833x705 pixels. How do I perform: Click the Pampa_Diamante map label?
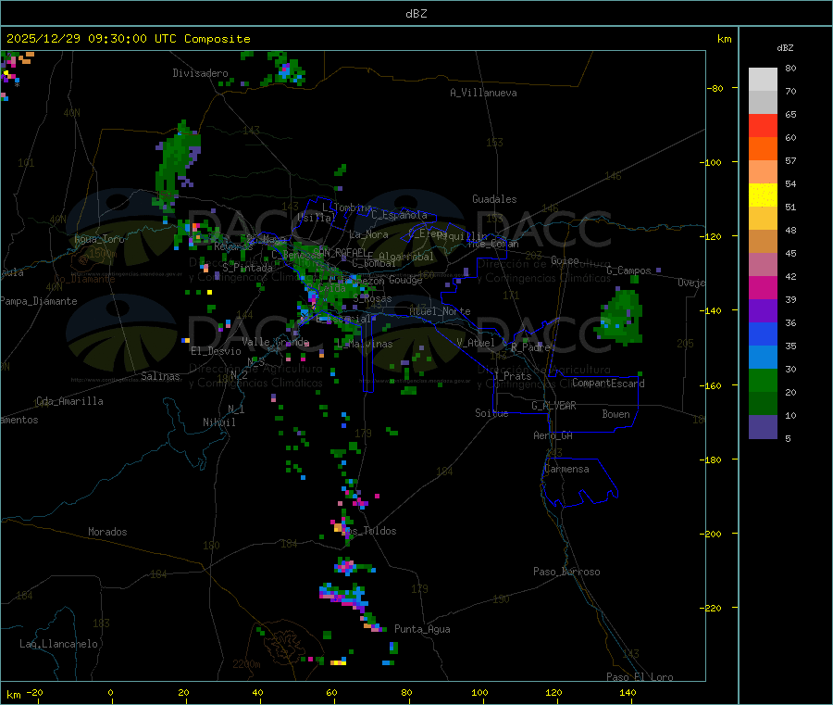[x=39, y=301]
